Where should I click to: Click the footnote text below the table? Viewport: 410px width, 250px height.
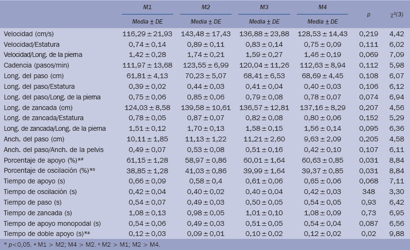(x=82, y=245)
